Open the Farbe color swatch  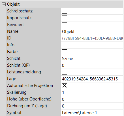[65, 52]
